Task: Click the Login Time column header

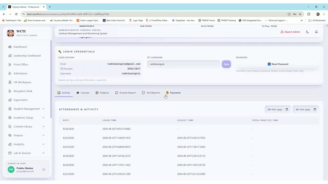Action: tap(109, 120)
